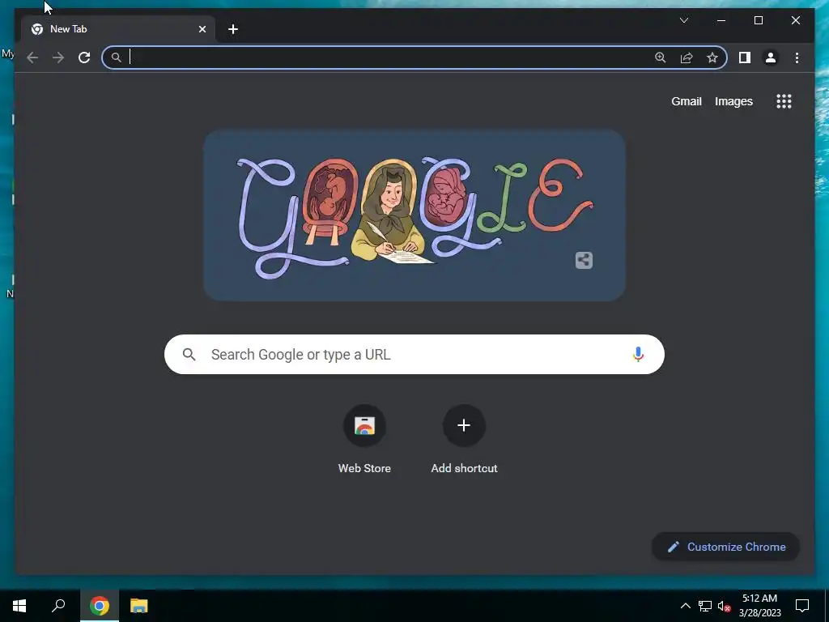Open the network status tray icon

(x=705, y=606)
